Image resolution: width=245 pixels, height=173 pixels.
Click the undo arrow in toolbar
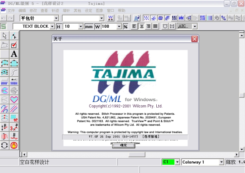3,18
